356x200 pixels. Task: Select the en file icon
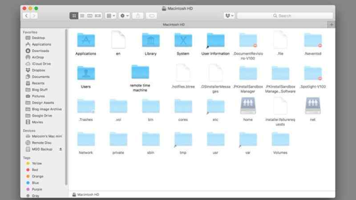(x=118, y=40)
